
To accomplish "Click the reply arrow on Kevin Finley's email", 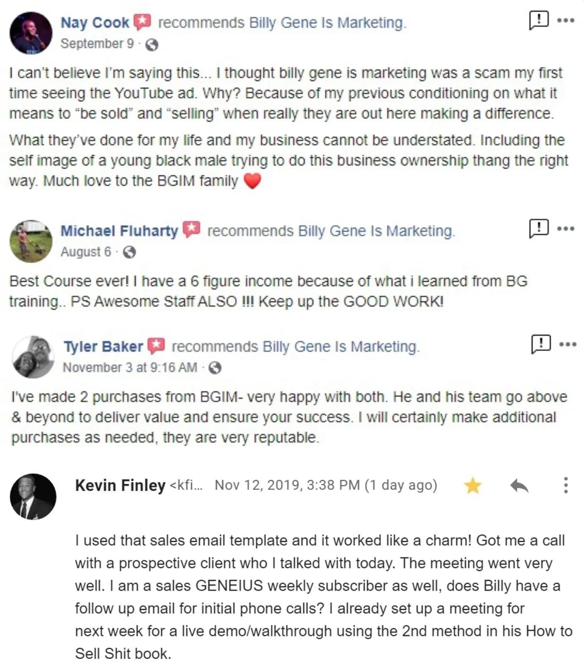I will 519,486.
